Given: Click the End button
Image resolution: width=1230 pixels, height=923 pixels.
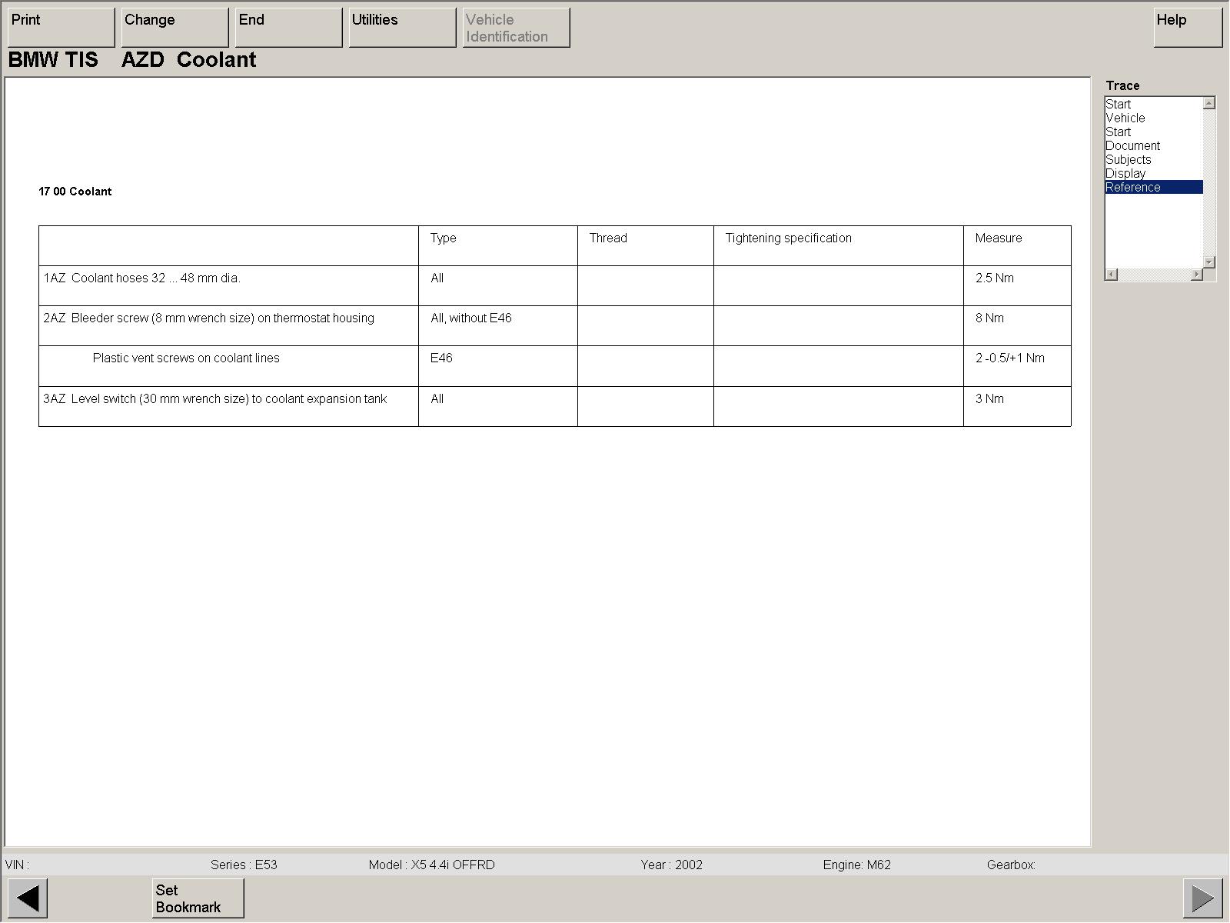Looking at the screenshot, I should pyautogui.click(x=288, y=28).
